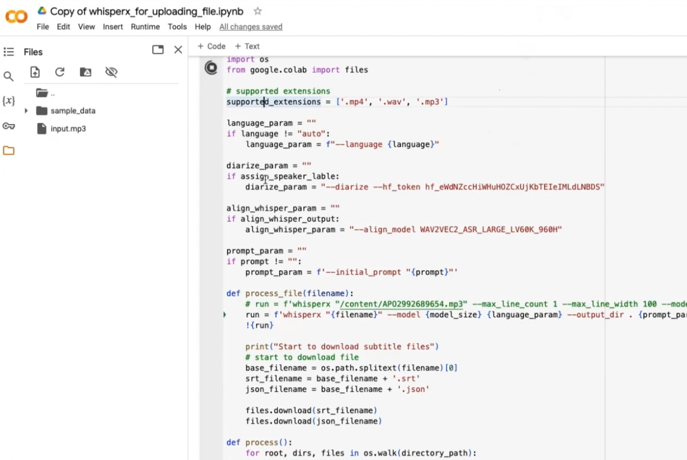Open the search sidebar icon
687x460 pixels.
pos(9,76)
